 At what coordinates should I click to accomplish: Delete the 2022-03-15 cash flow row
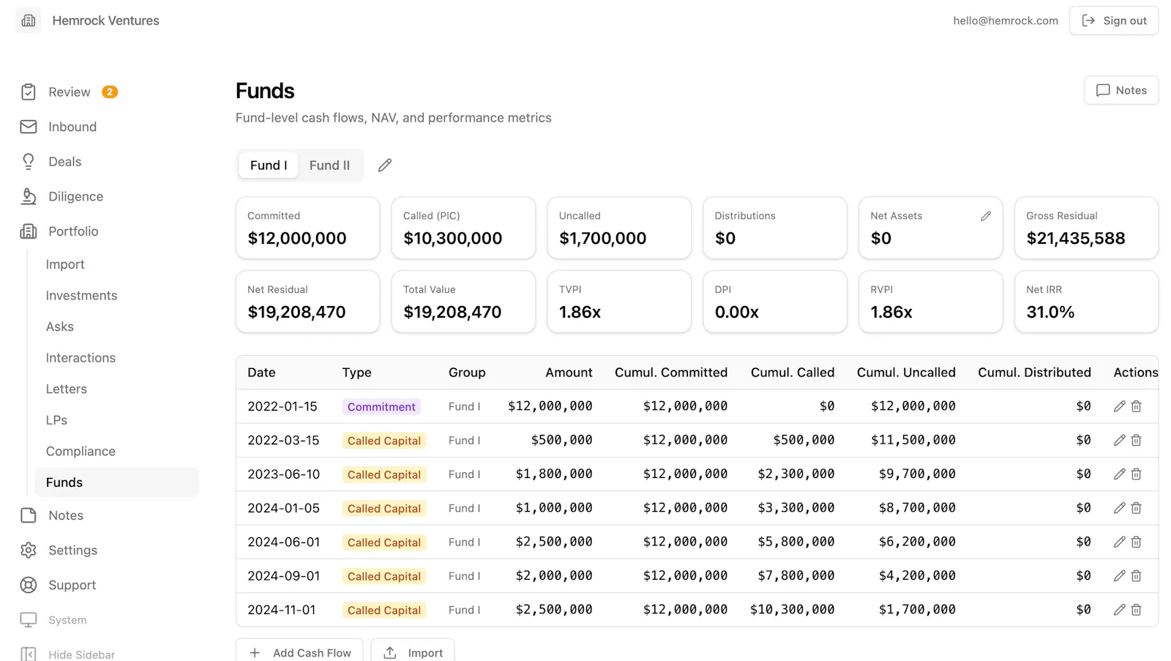(1137, 441)
